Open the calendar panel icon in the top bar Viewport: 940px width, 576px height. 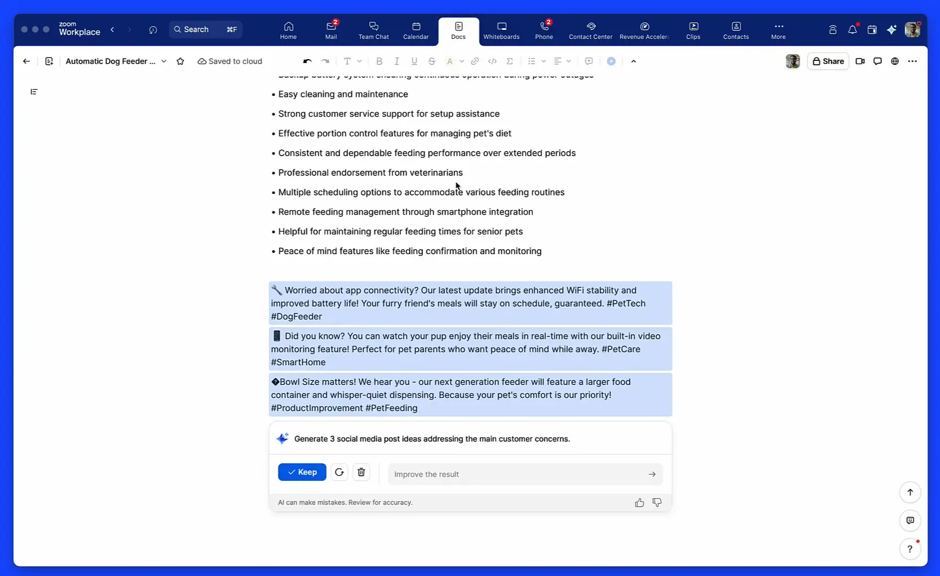pyautogui.click(x=872, y=30)
